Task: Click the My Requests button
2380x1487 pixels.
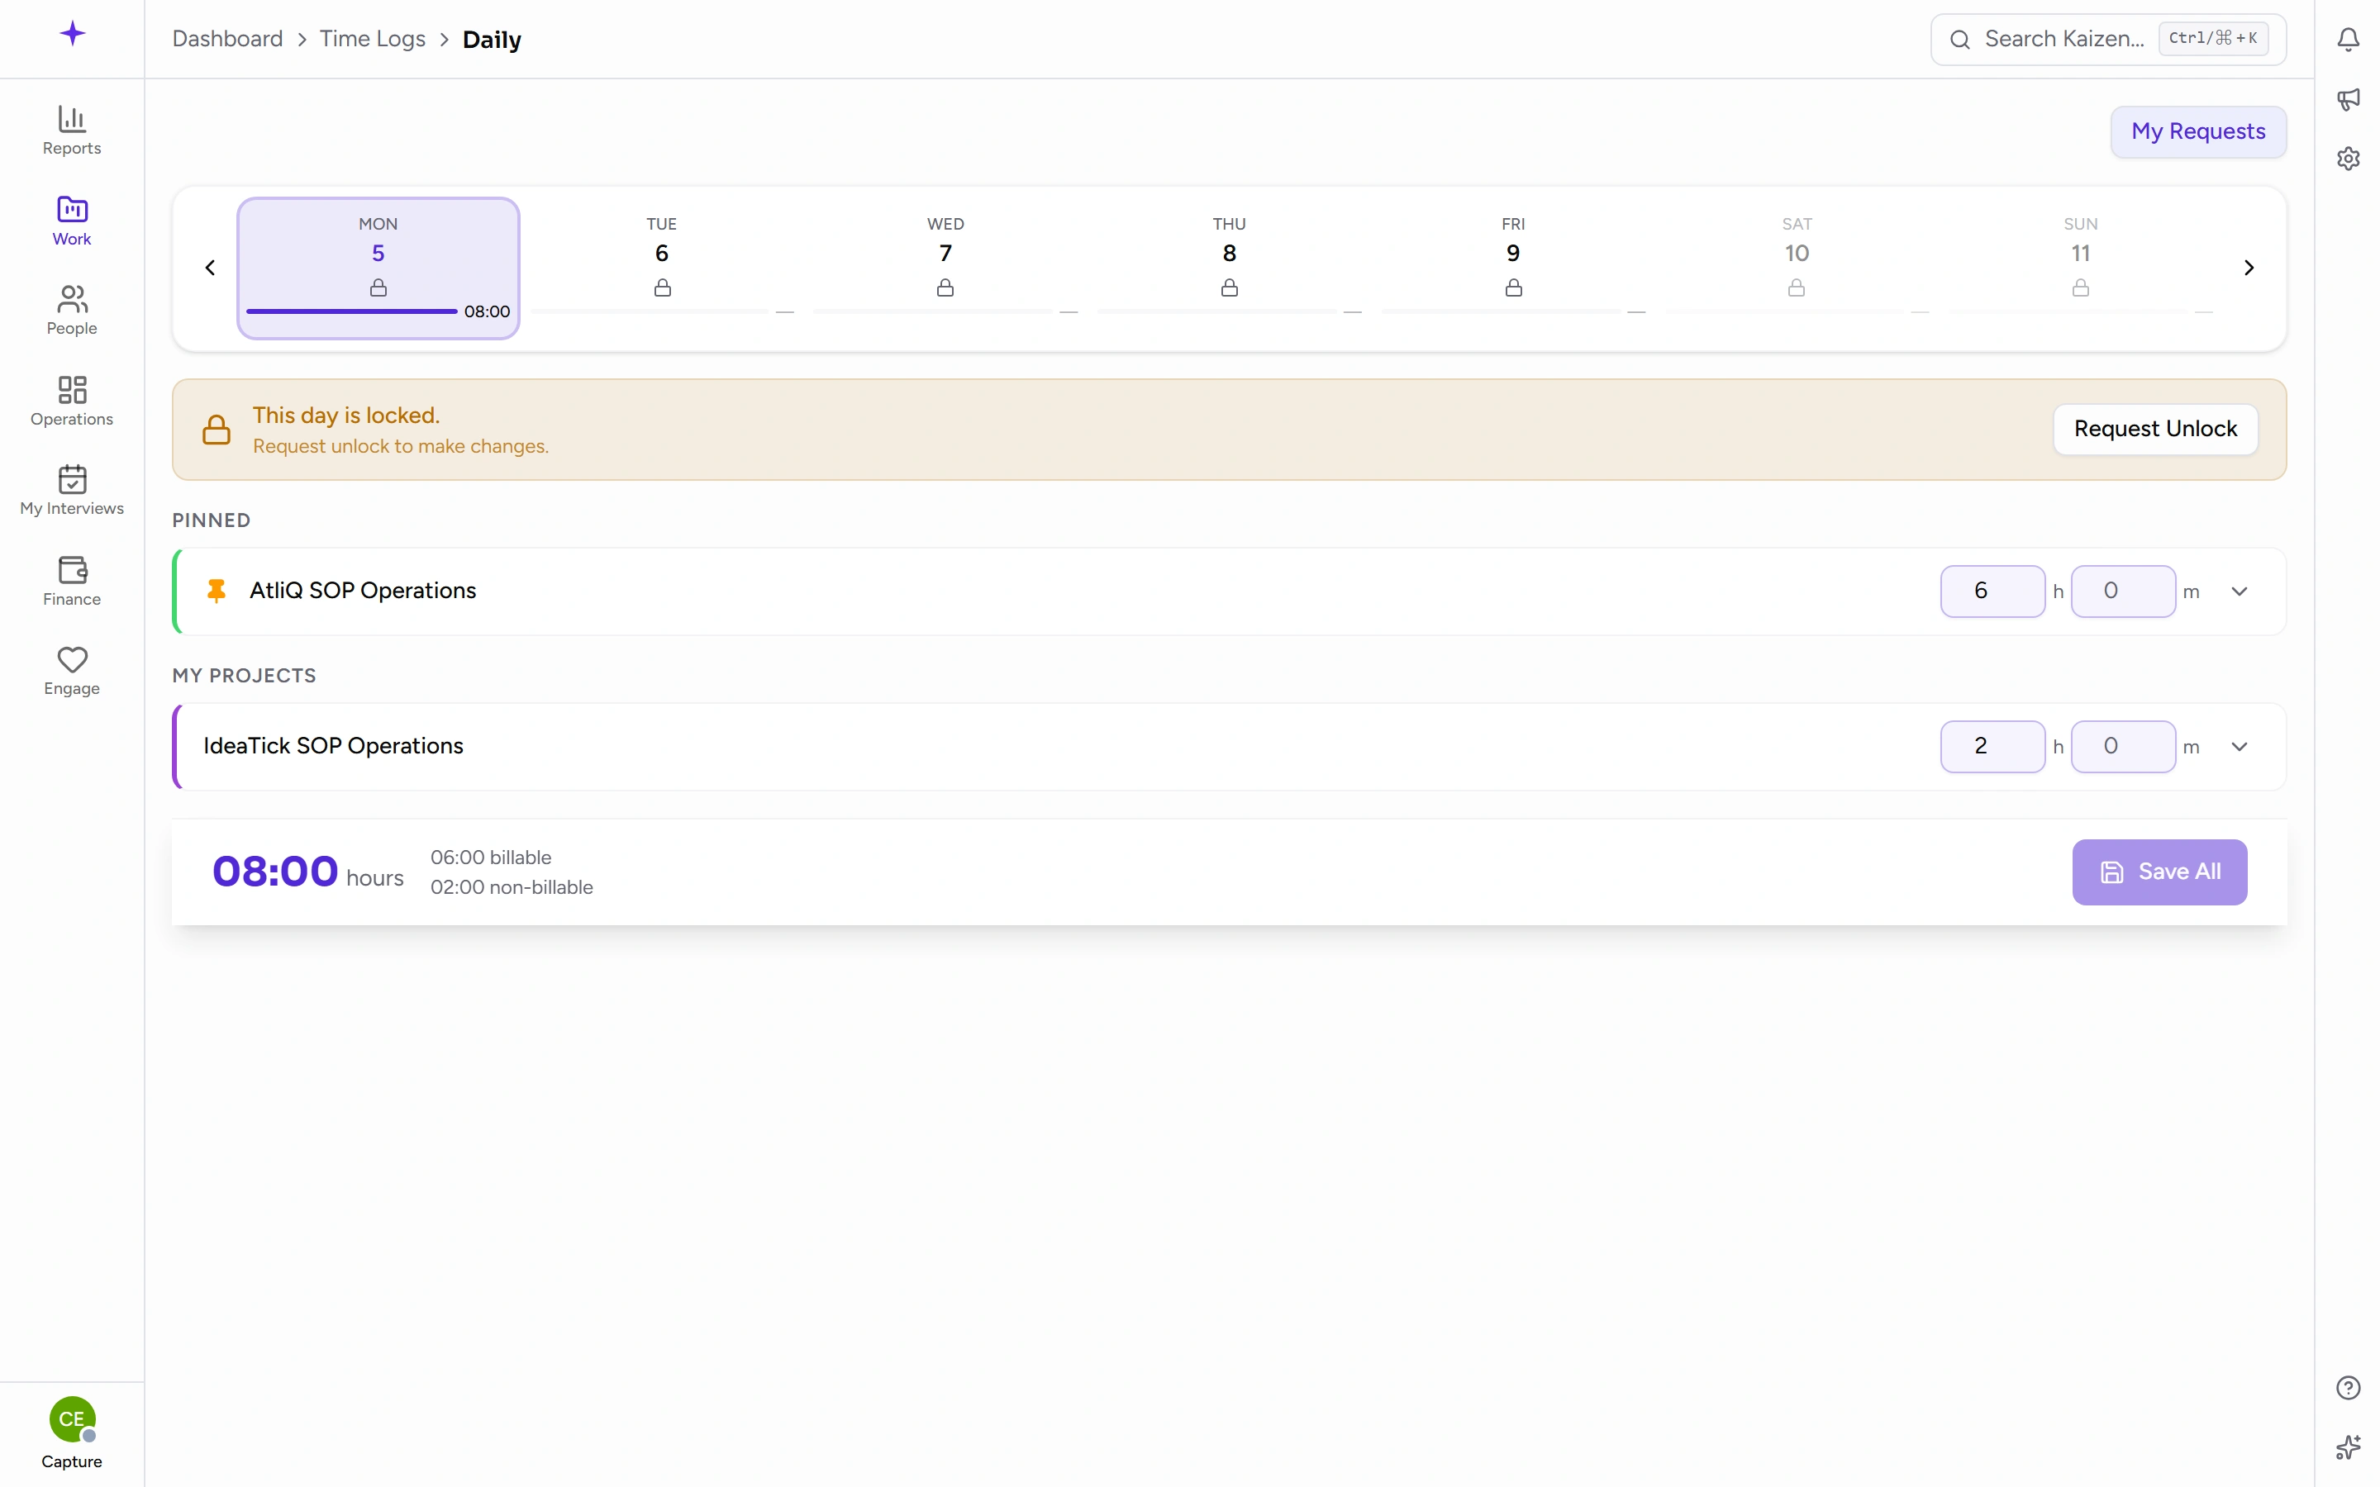Action: tap(2197, 132)
